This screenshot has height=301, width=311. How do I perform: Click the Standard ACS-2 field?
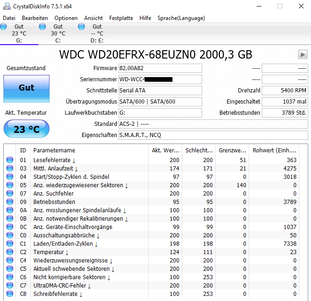(213, 124)
